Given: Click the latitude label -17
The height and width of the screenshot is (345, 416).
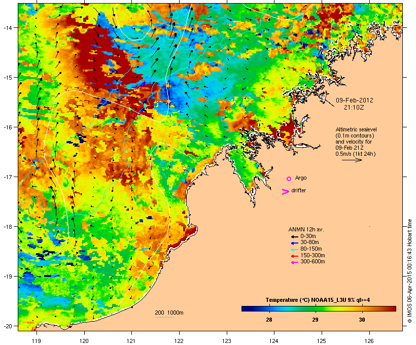Looking at the screenshot, I should coord(7,177).
